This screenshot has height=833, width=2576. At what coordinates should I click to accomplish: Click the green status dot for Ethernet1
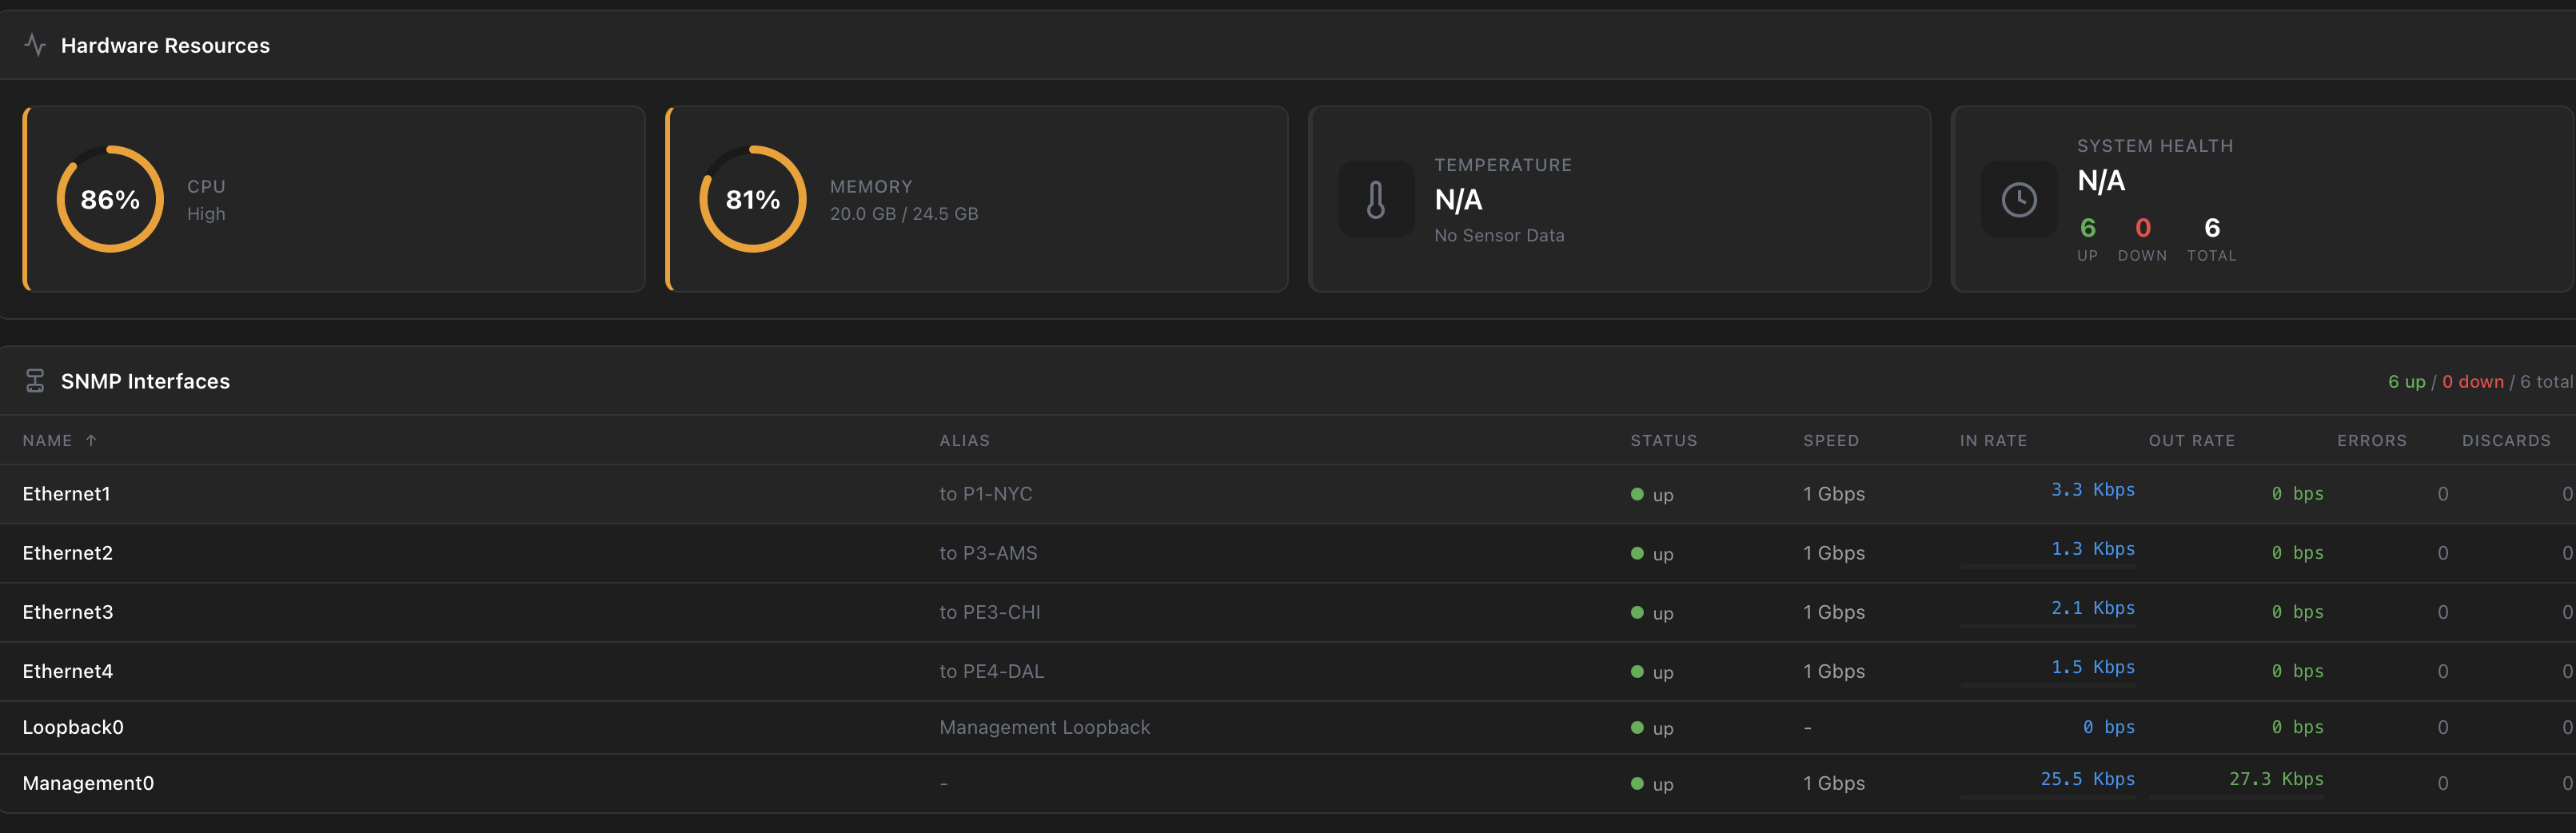tap(1637, 494)
